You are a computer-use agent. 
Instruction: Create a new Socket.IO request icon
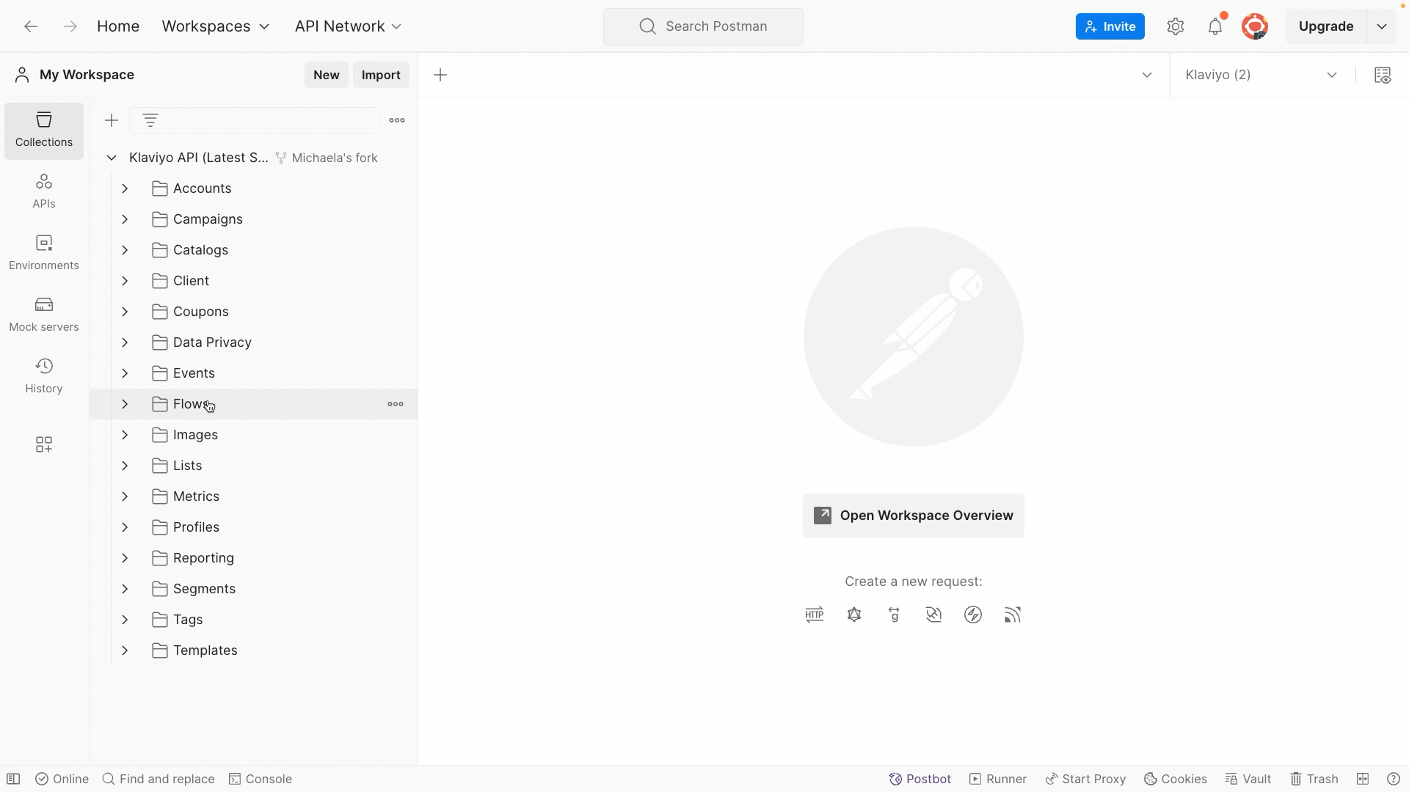973,615
